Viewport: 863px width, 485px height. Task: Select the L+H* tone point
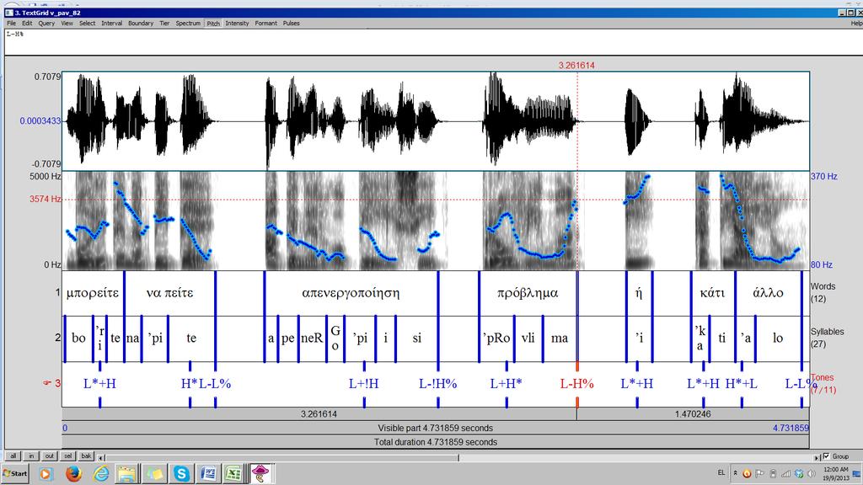(x=507, y=384)
